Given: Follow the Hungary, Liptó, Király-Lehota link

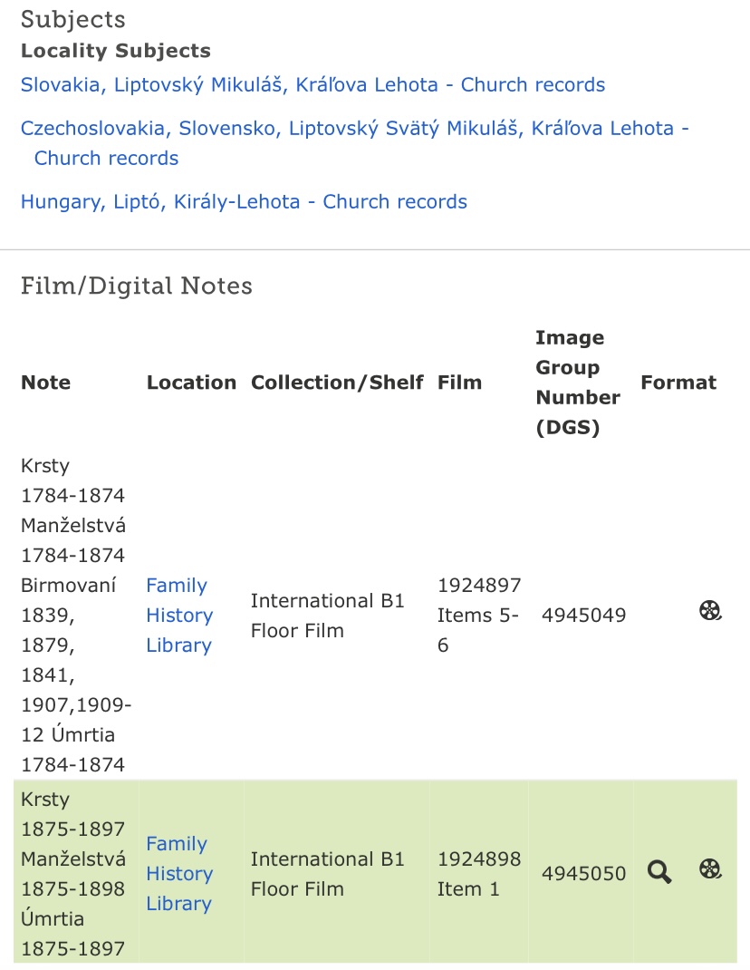Looking at the screenshot, I should tap(244, 201).
